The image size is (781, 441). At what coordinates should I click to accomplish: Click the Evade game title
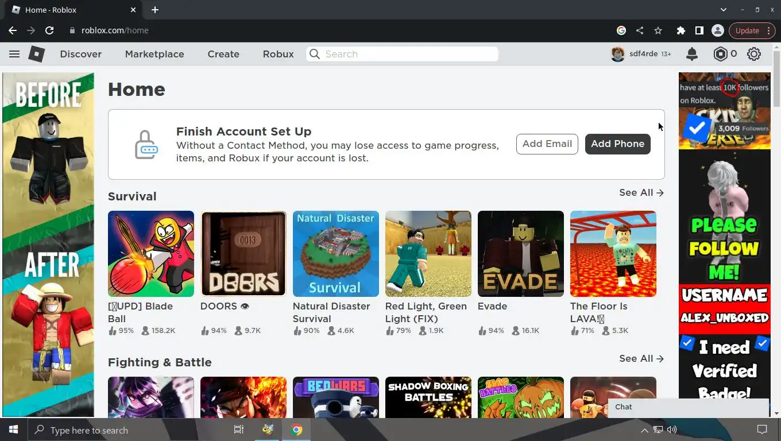click(x=493, y=307)
